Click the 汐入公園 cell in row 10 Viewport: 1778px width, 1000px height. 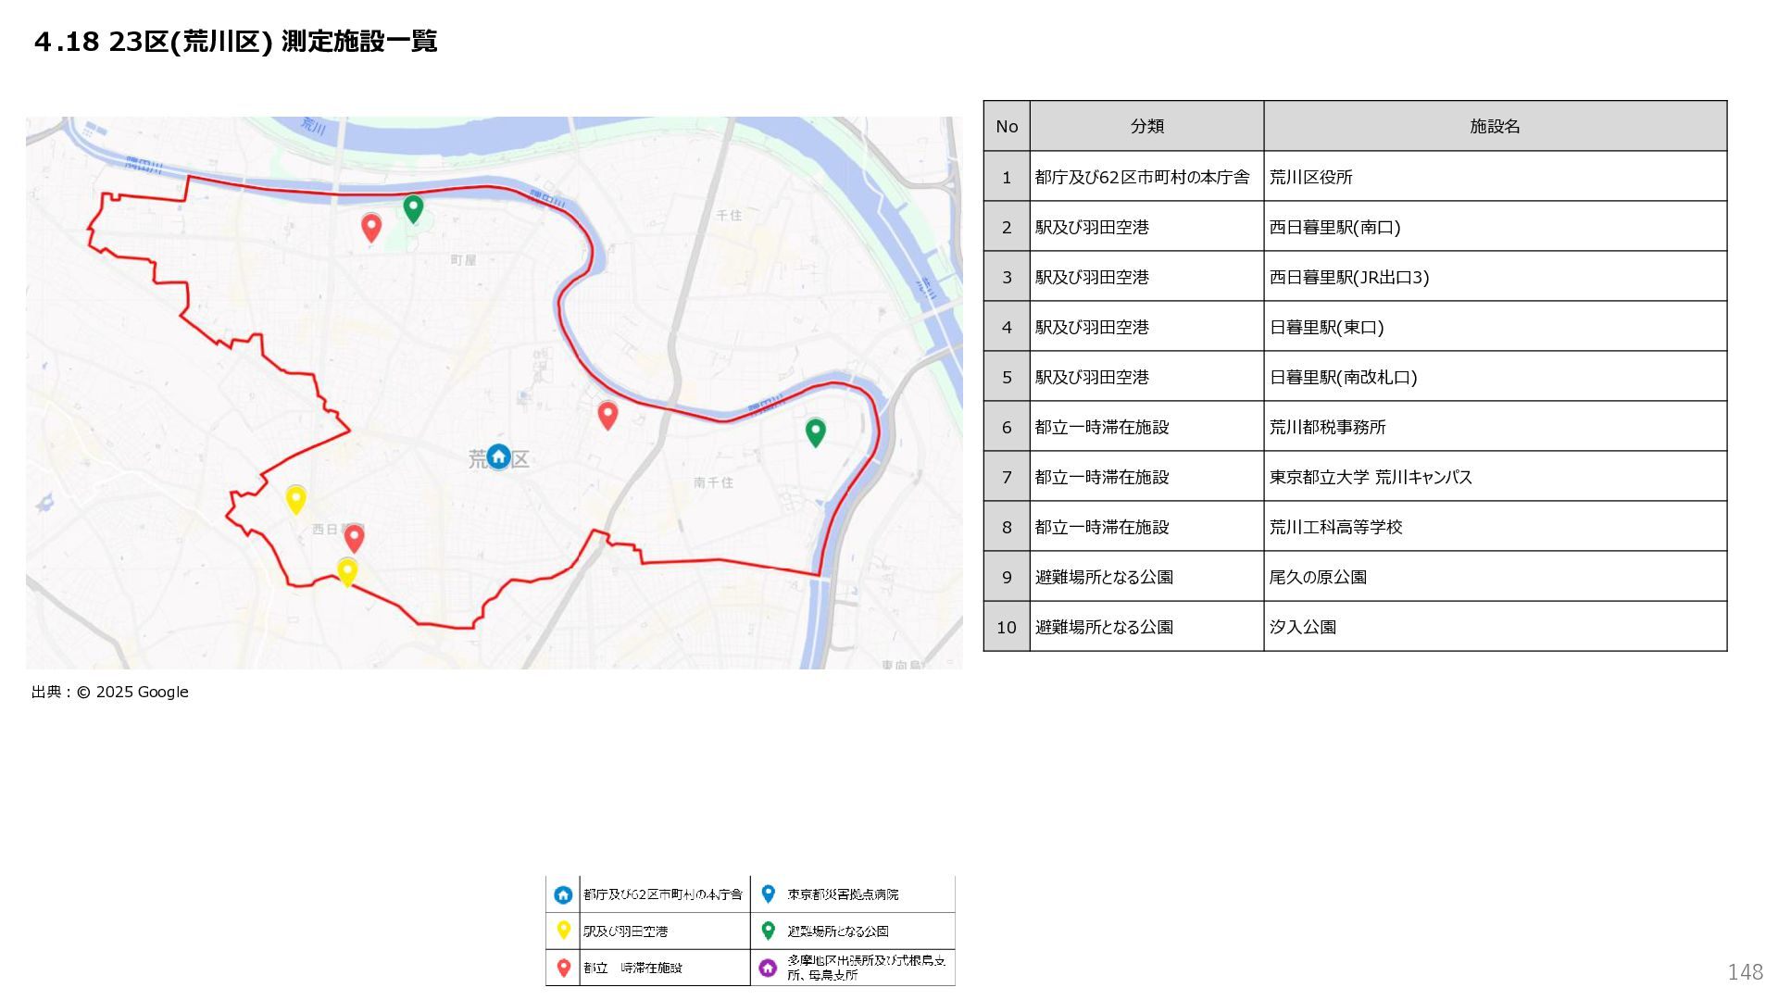point(1303,627)
